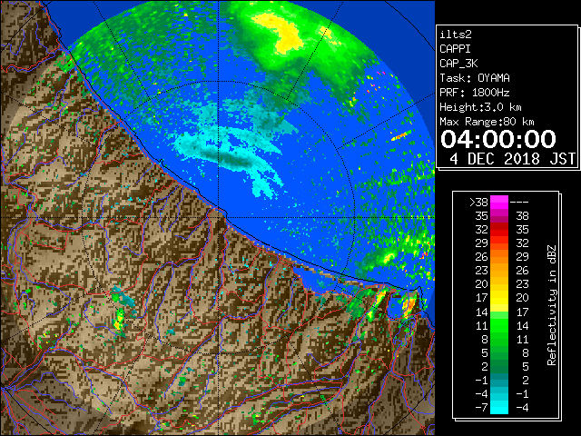This screenshot has width=581, height=436.
Task: Select the '4 DEC 2018 JST' date
Action: coord(512,159)
